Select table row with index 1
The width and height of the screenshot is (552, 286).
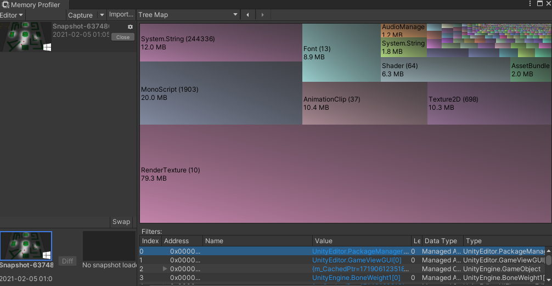pyautogui.click(x=342, y=260)
